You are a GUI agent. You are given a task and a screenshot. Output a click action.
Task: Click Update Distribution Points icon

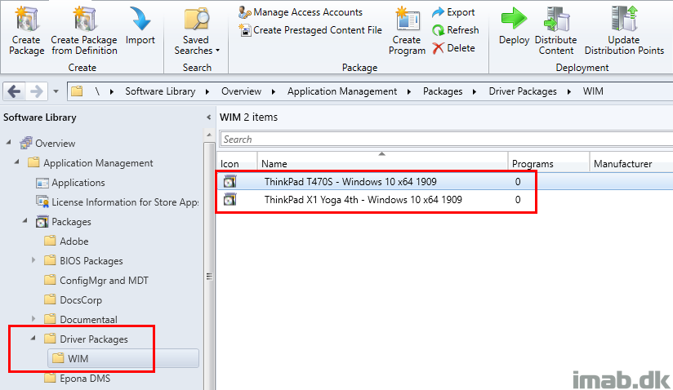pyautogui.click(x=625, y=19)
